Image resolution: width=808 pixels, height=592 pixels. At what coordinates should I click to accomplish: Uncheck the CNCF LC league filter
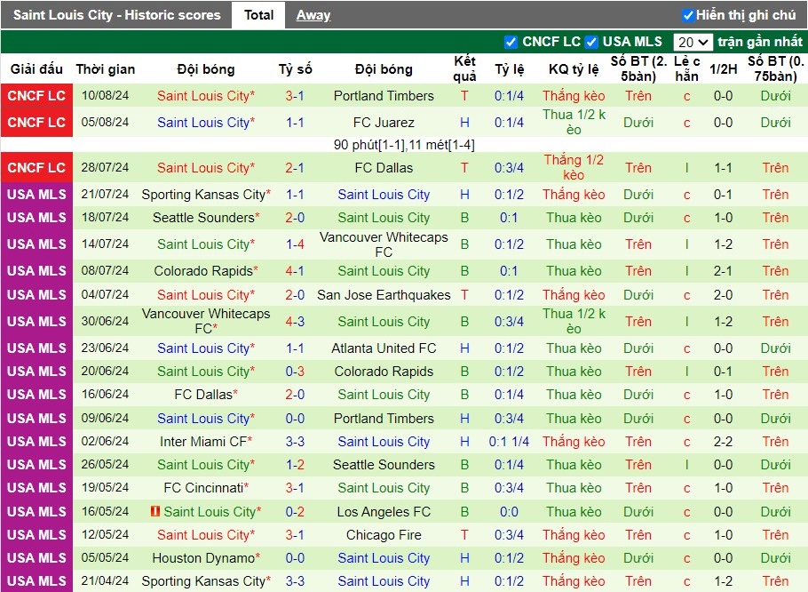point(511,42)
